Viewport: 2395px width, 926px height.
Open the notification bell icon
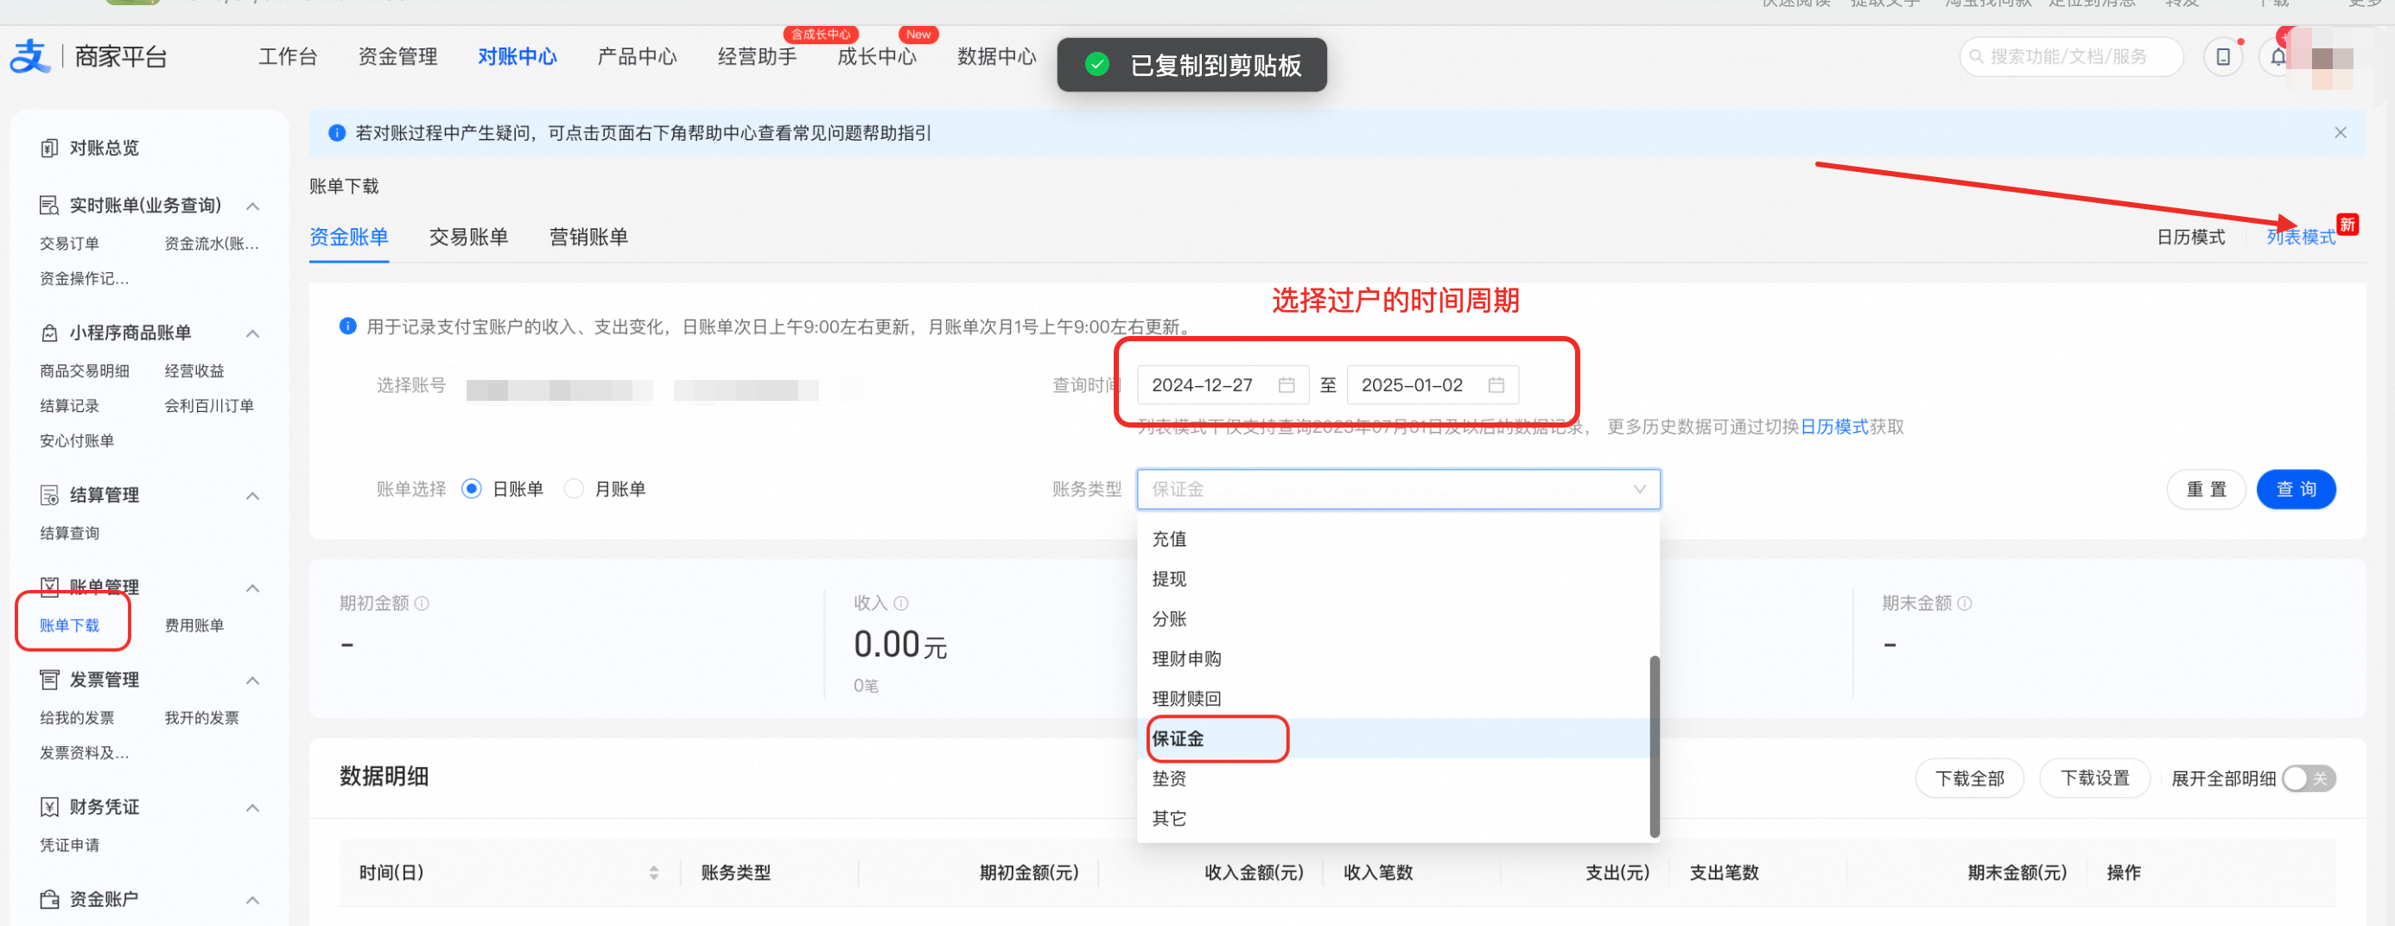(2277, 58)
